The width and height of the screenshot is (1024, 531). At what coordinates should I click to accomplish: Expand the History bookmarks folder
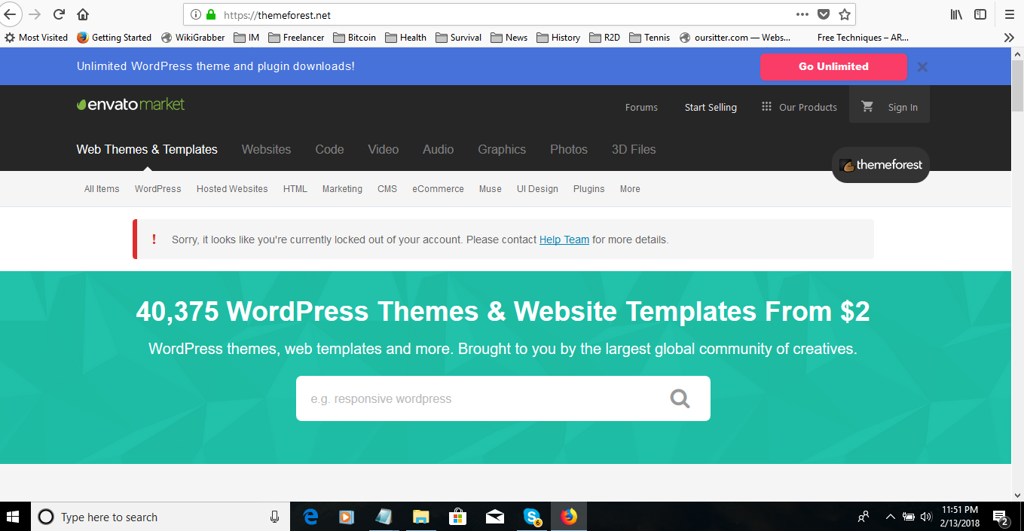pos(558,37)
